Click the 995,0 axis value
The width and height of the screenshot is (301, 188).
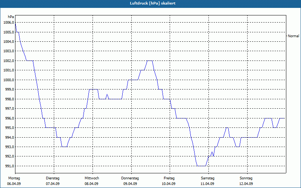[9, 128]
